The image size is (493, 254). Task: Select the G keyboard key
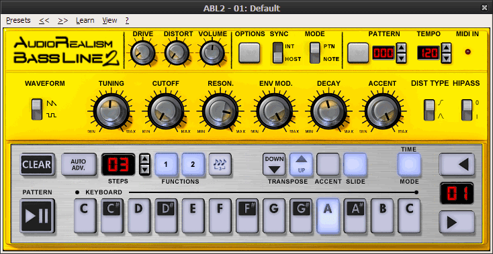coord(274,216)
